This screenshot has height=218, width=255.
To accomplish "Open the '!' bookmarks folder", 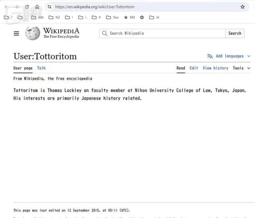I will click(x=69, y=17).
